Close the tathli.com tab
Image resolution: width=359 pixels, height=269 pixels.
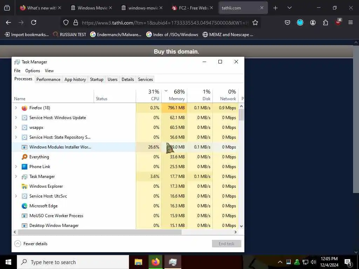[262, 8]
